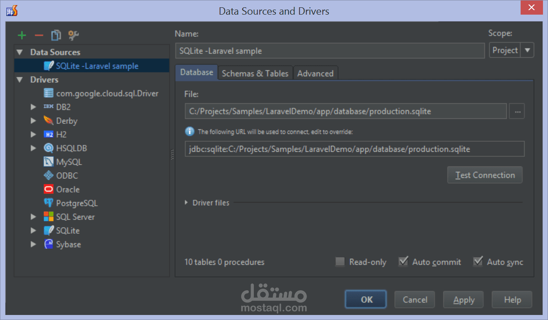548x320 pixels.
Task: Click the File path input field
Action: point(346,111)
